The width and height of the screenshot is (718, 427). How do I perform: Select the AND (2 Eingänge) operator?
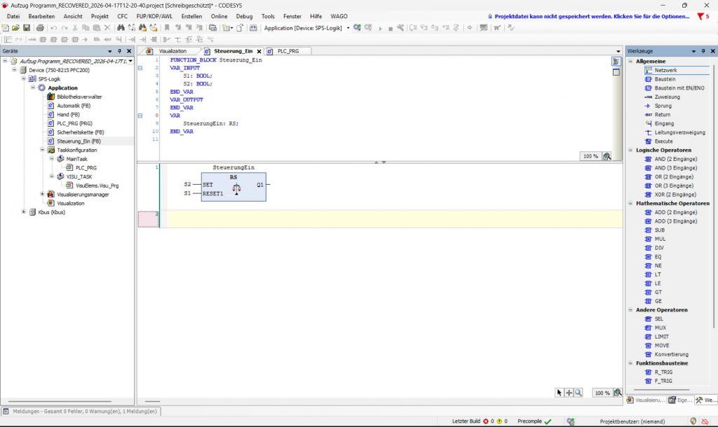pos(671,159)
